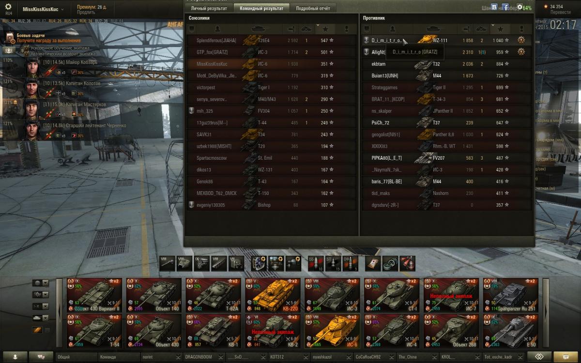581x363 pixels.
Task: Sort allies by platoon column icon
Action: tap(192, 29)
